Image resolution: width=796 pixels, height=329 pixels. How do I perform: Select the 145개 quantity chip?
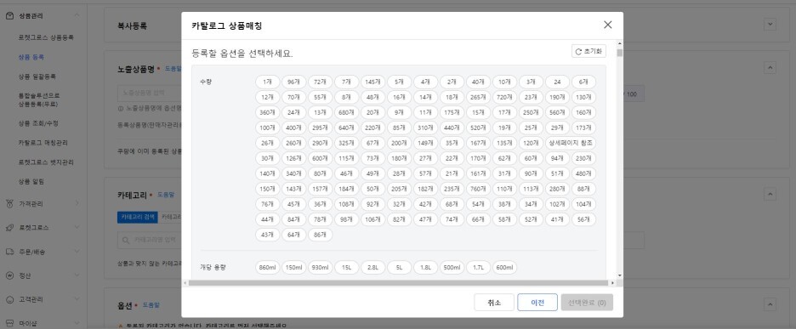(373, 82)
